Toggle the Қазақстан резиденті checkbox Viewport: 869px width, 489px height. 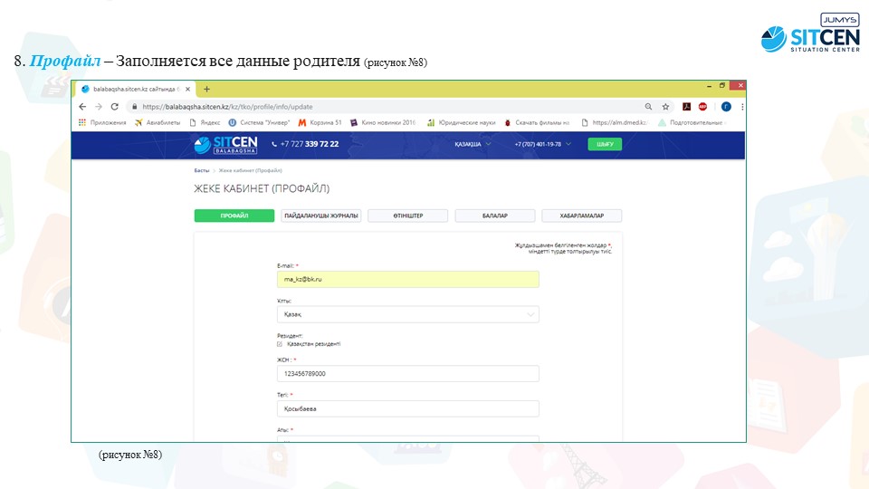(279, 344)
